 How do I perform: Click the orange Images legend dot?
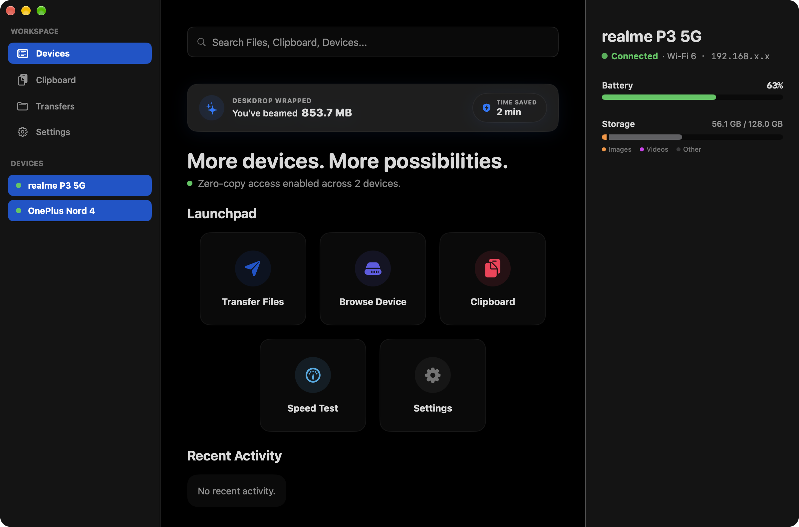pyautogui.click(x=604, y=149)
